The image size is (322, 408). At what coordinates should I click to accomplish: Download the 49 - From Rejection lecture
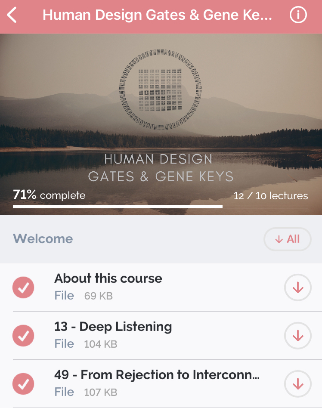point(297,383)
